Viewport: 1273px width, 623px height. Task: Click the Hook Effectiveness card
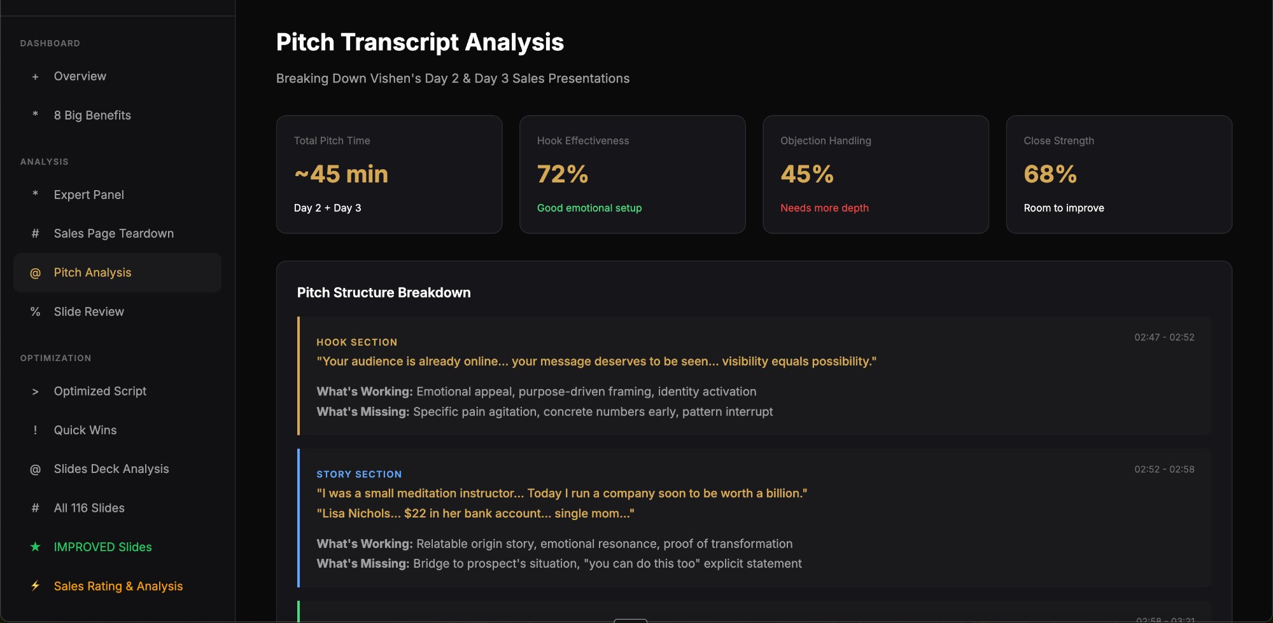pos(632,174)
